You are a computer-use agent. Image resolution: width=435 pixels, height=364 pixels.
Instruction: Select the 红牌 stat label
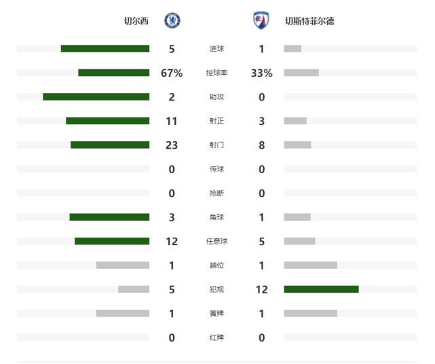(217, 338)
